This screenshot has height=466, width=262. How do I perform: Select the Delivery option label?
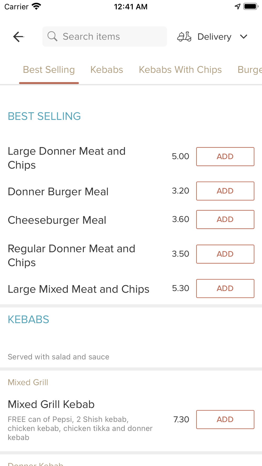tap(214, 37)
